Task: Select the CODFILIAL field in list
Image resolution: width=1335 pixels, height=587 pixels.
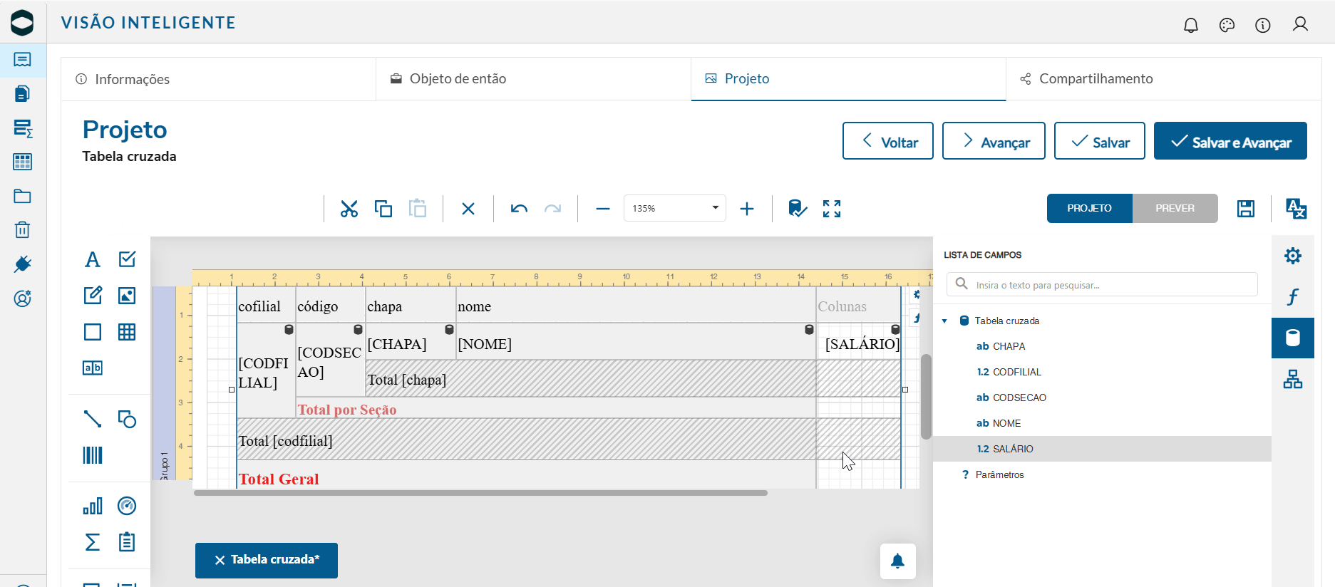Action: [x=1009, y=372]
